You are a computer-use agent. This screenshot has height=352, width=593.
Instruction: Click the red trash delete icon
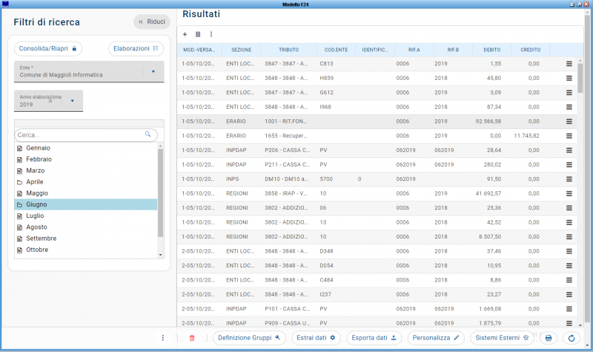point(192,338)
